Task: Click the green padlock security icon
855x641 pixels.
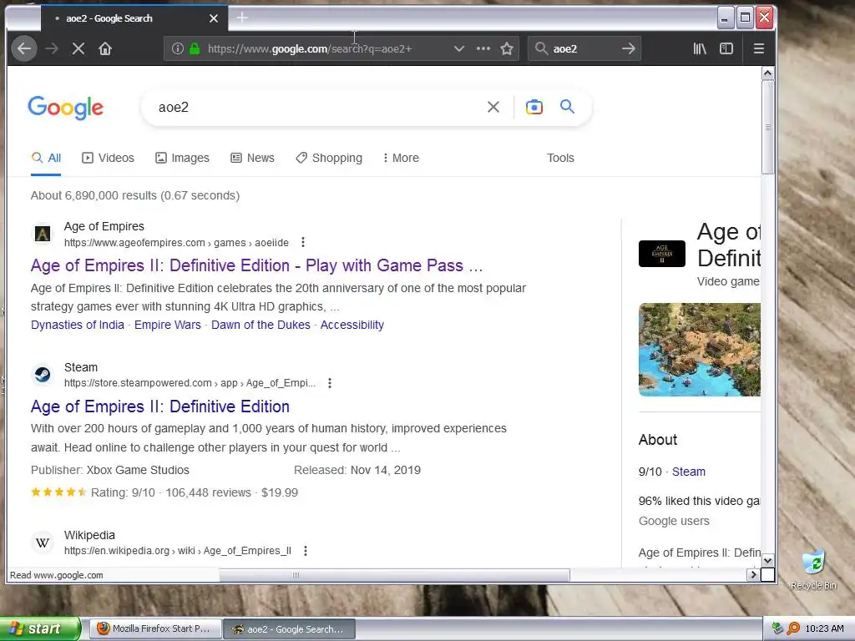Action: tap(194, 48)
